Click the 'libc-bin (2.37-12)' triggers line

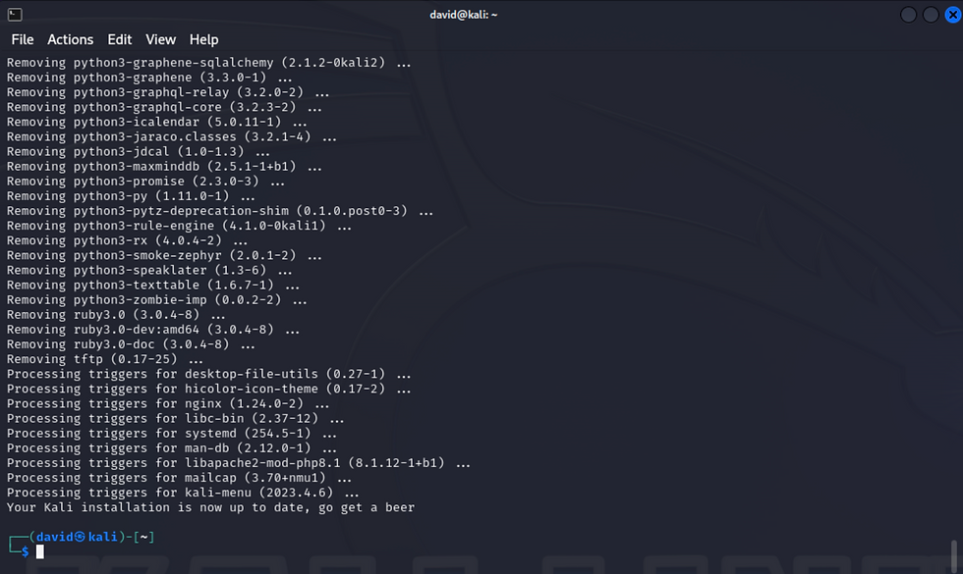click(x=176, y=418)
